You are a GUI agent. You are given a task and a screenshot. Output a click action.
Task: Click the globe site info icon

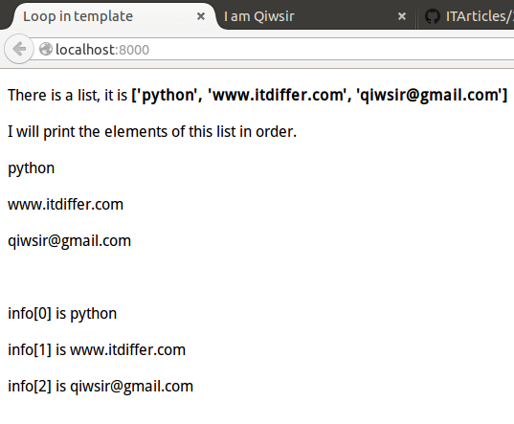[46, 49]
